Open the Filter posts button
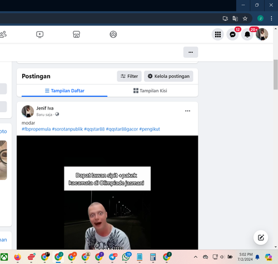Viewport: 278px width, 264px height. [x=129, y=76]
